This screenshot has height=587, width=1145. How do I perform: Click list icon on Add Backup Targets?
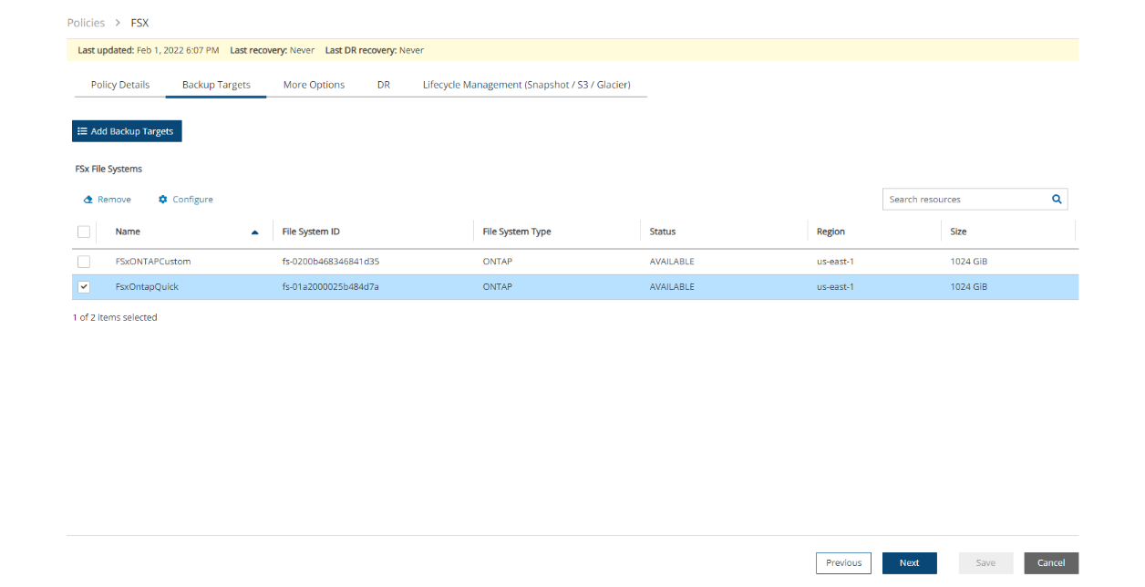click(82, 131)
